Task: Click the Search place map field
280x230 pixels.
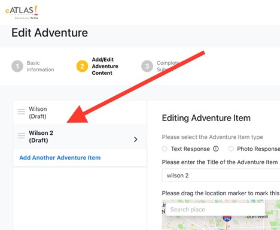Action: point(215,210)
